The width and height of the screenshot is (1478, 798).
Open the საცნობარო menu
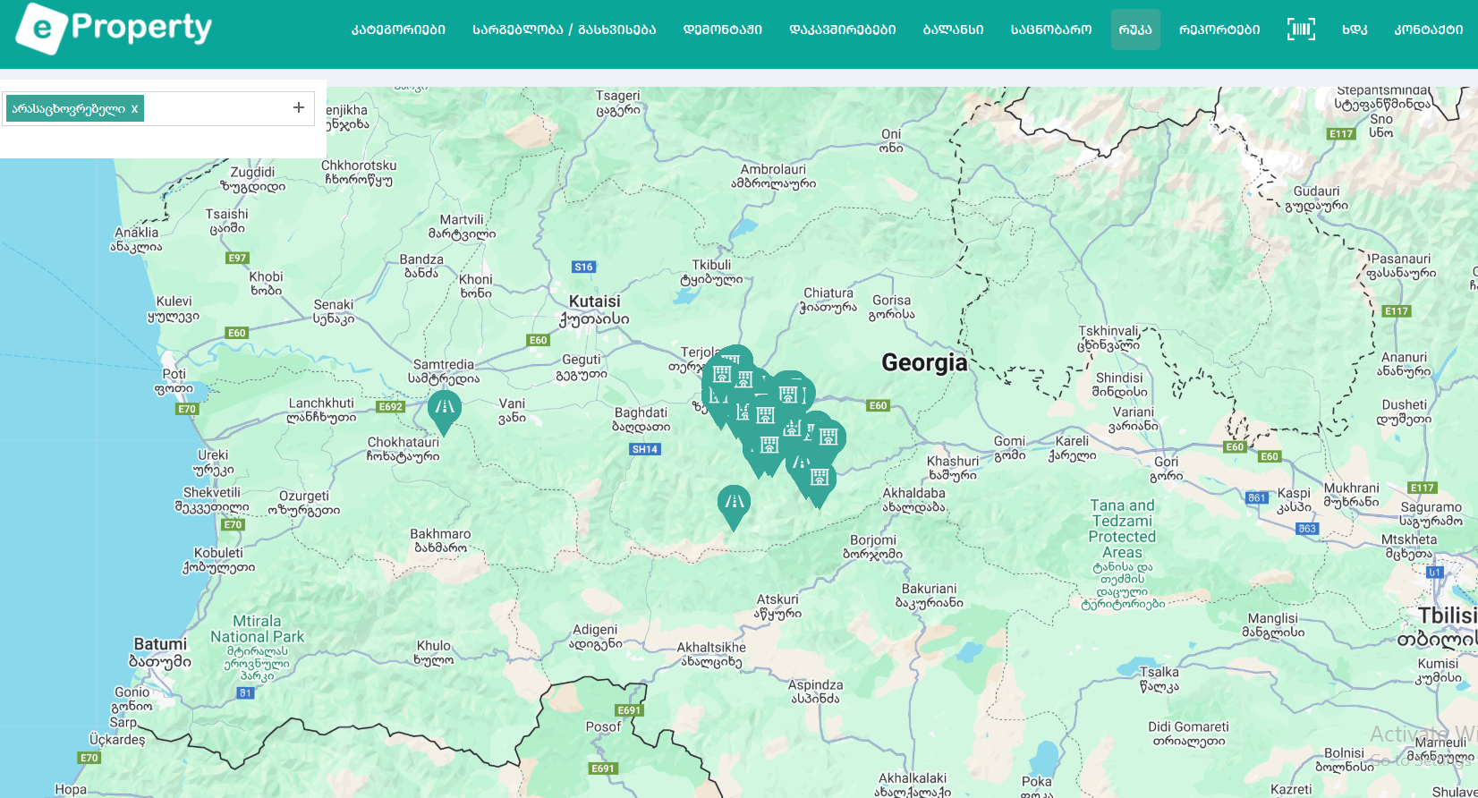click(x=1051, y=30)
